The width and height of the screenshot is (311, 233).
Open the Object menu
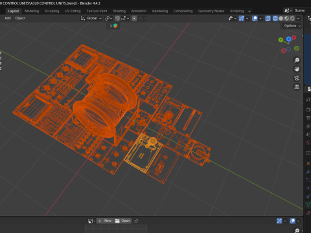20,18
